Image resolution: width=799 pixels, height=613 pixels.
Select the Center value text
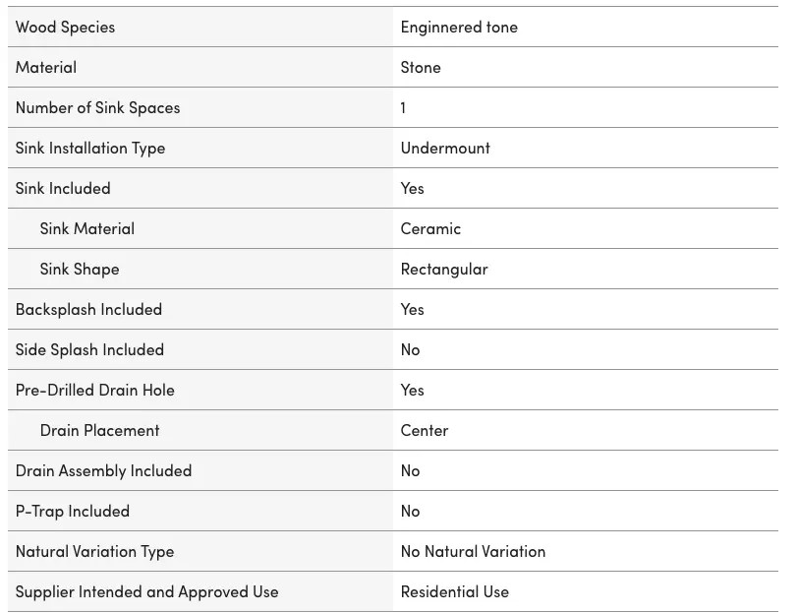click(425, 430)
